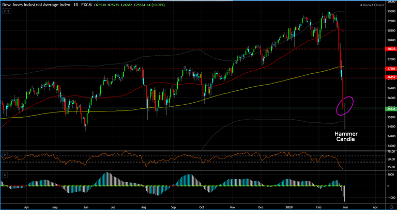
Task: Click the 28400 price scale label
Action: pos(390,40)
